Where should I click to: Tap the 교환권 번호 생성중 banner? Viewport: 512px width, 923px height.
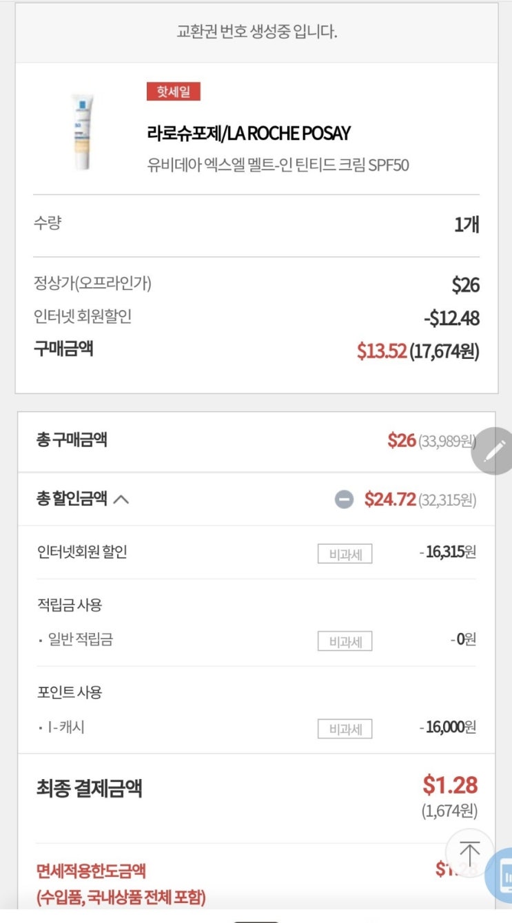point(256,32)
